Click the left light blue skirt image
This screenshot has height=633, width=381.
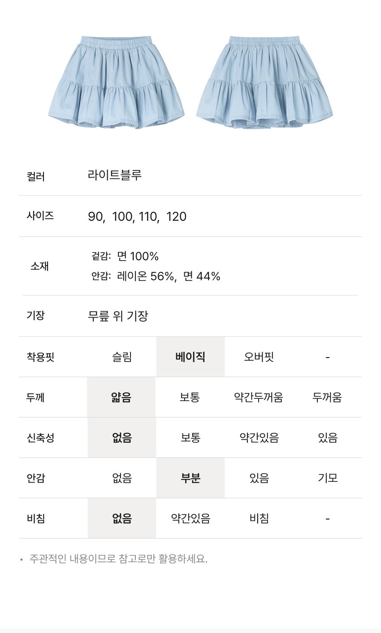click(x=117, y=82)
